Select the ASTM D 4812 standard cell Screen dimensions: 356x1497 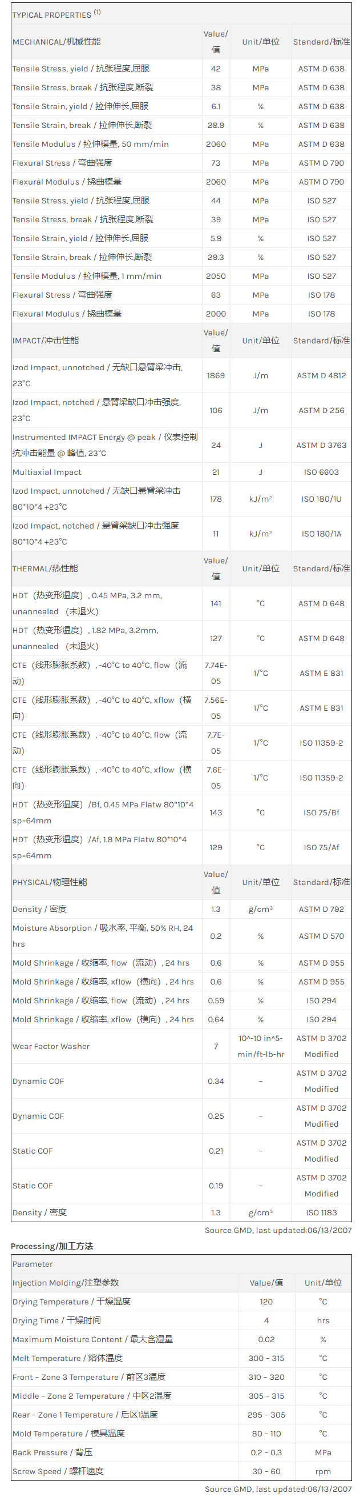(321, 375)
